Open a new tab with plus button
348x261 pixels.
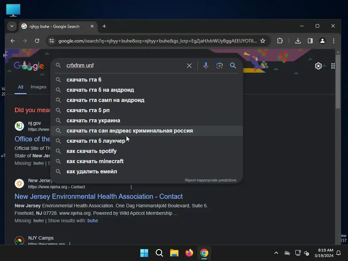pyautogui.click(x=104, y=26)
